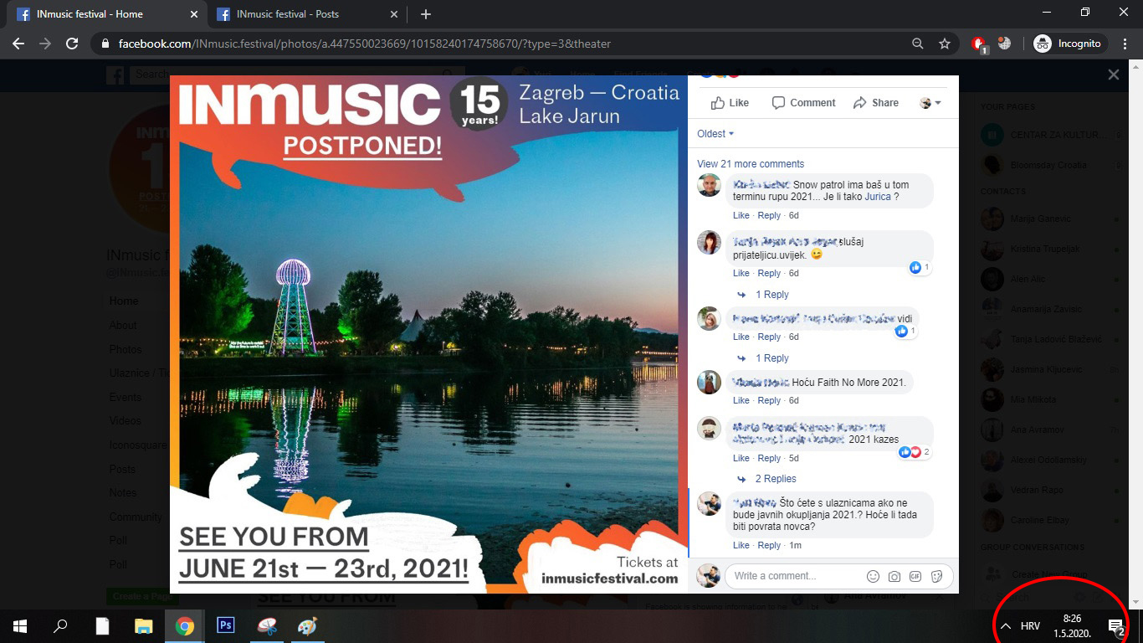The width and height of the screenshot is (1143, 643).
Task: Click reactions count on 2021 kazes comment
Action: click(915, 452)
